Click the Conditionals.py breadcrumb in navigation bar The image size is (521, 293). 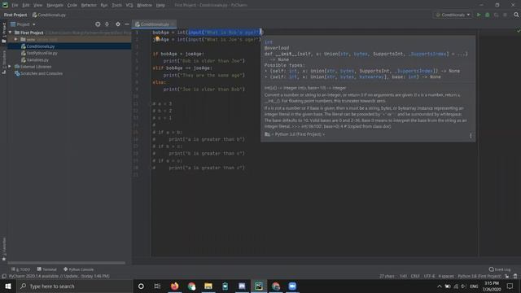tap(49, 15)
